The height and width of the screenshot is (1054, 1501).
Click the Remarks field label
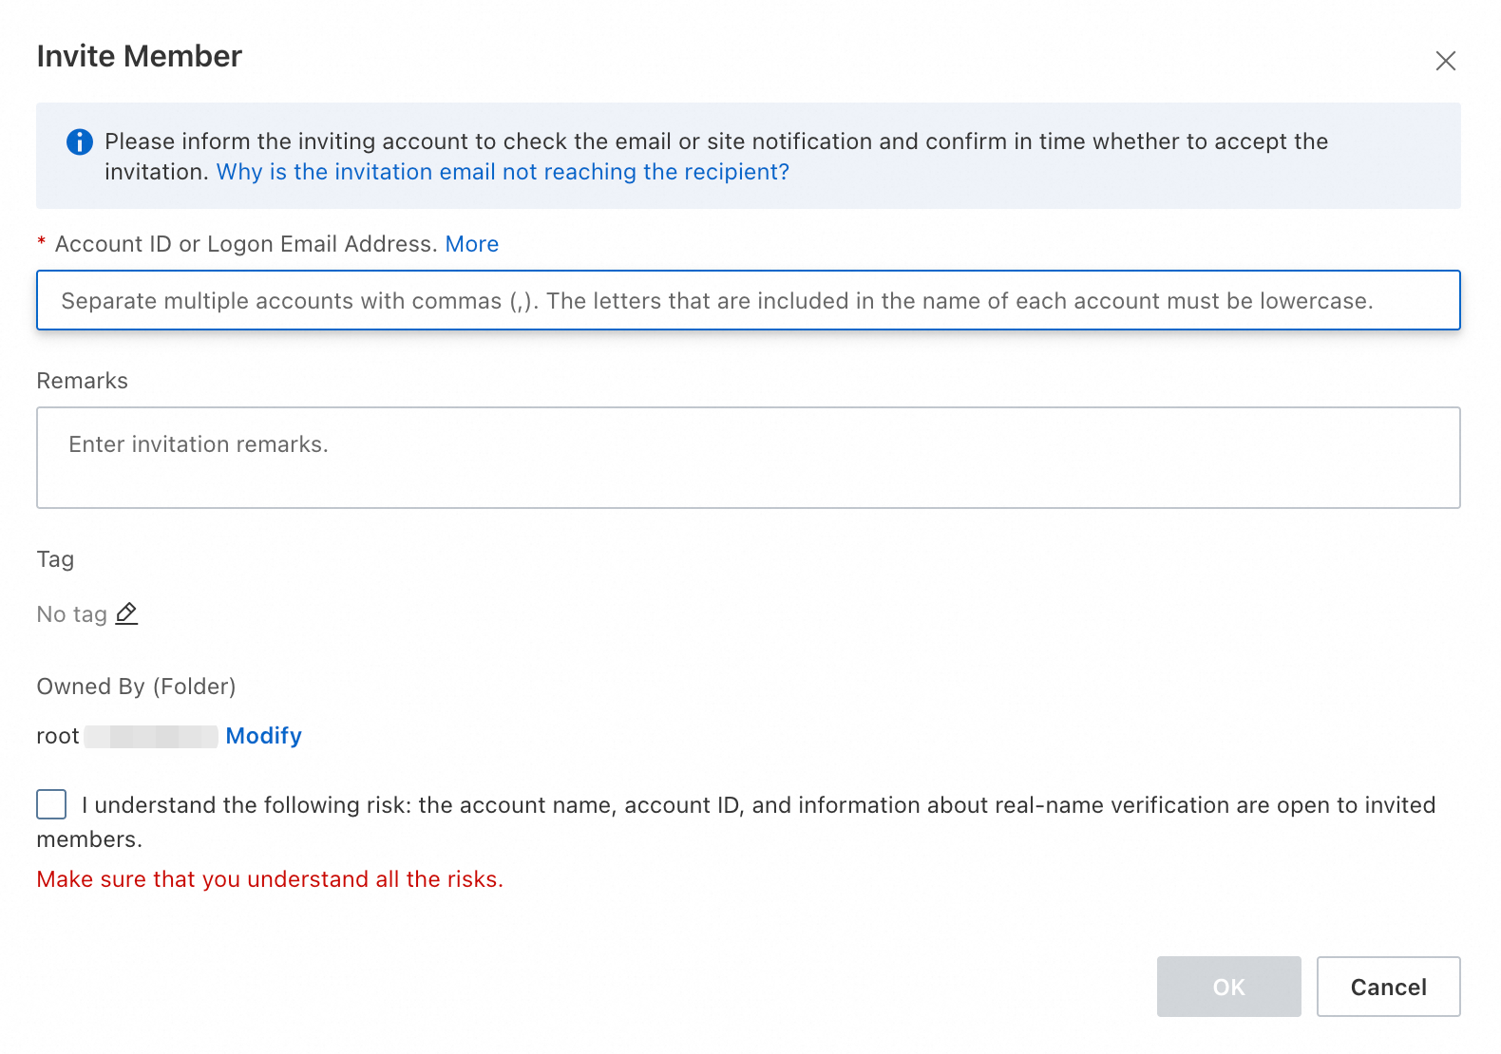click(82, 381)
